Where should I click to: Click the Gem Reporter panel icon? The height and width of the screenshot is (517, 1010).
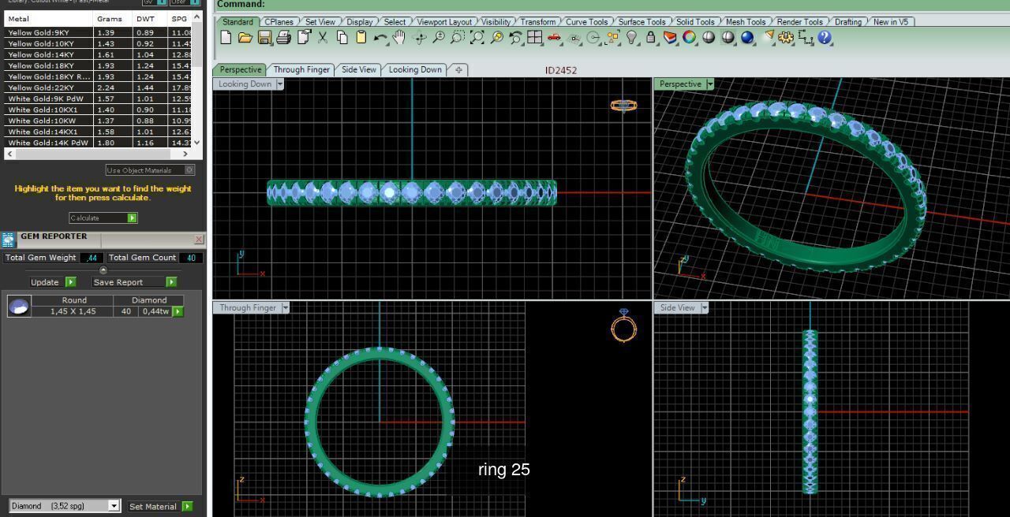click(x=9, y=240)
